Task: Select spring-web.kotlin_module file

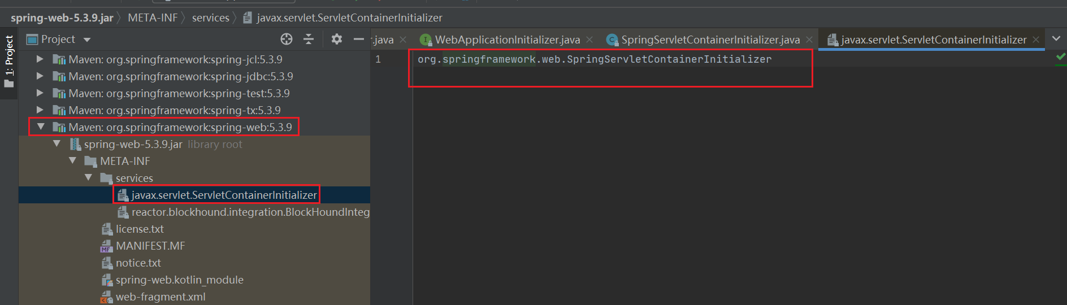Action: click(x=180, y=280)
